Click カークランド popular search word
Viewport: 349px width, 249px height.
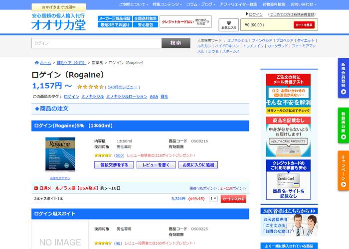[278, 46]
